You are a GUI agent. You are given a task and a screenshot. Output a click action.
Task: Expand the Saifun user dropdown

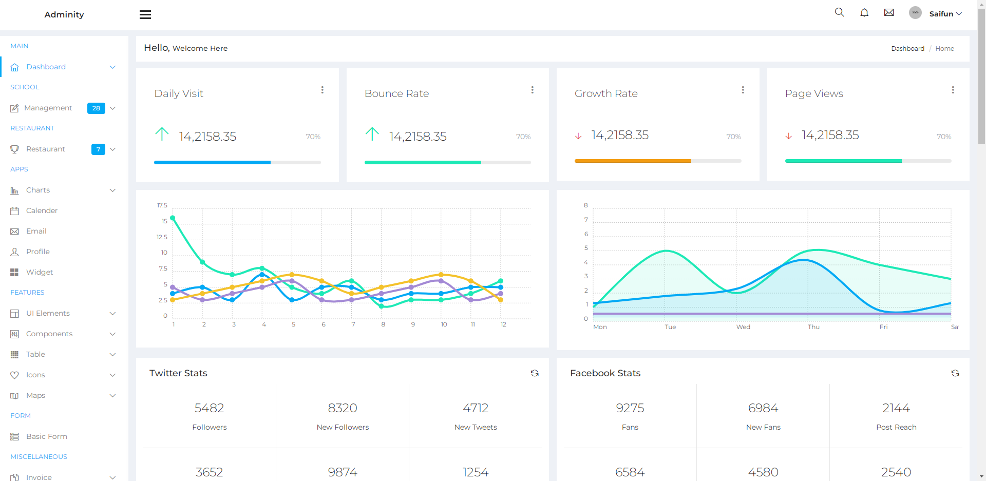(x=945, y=14)
